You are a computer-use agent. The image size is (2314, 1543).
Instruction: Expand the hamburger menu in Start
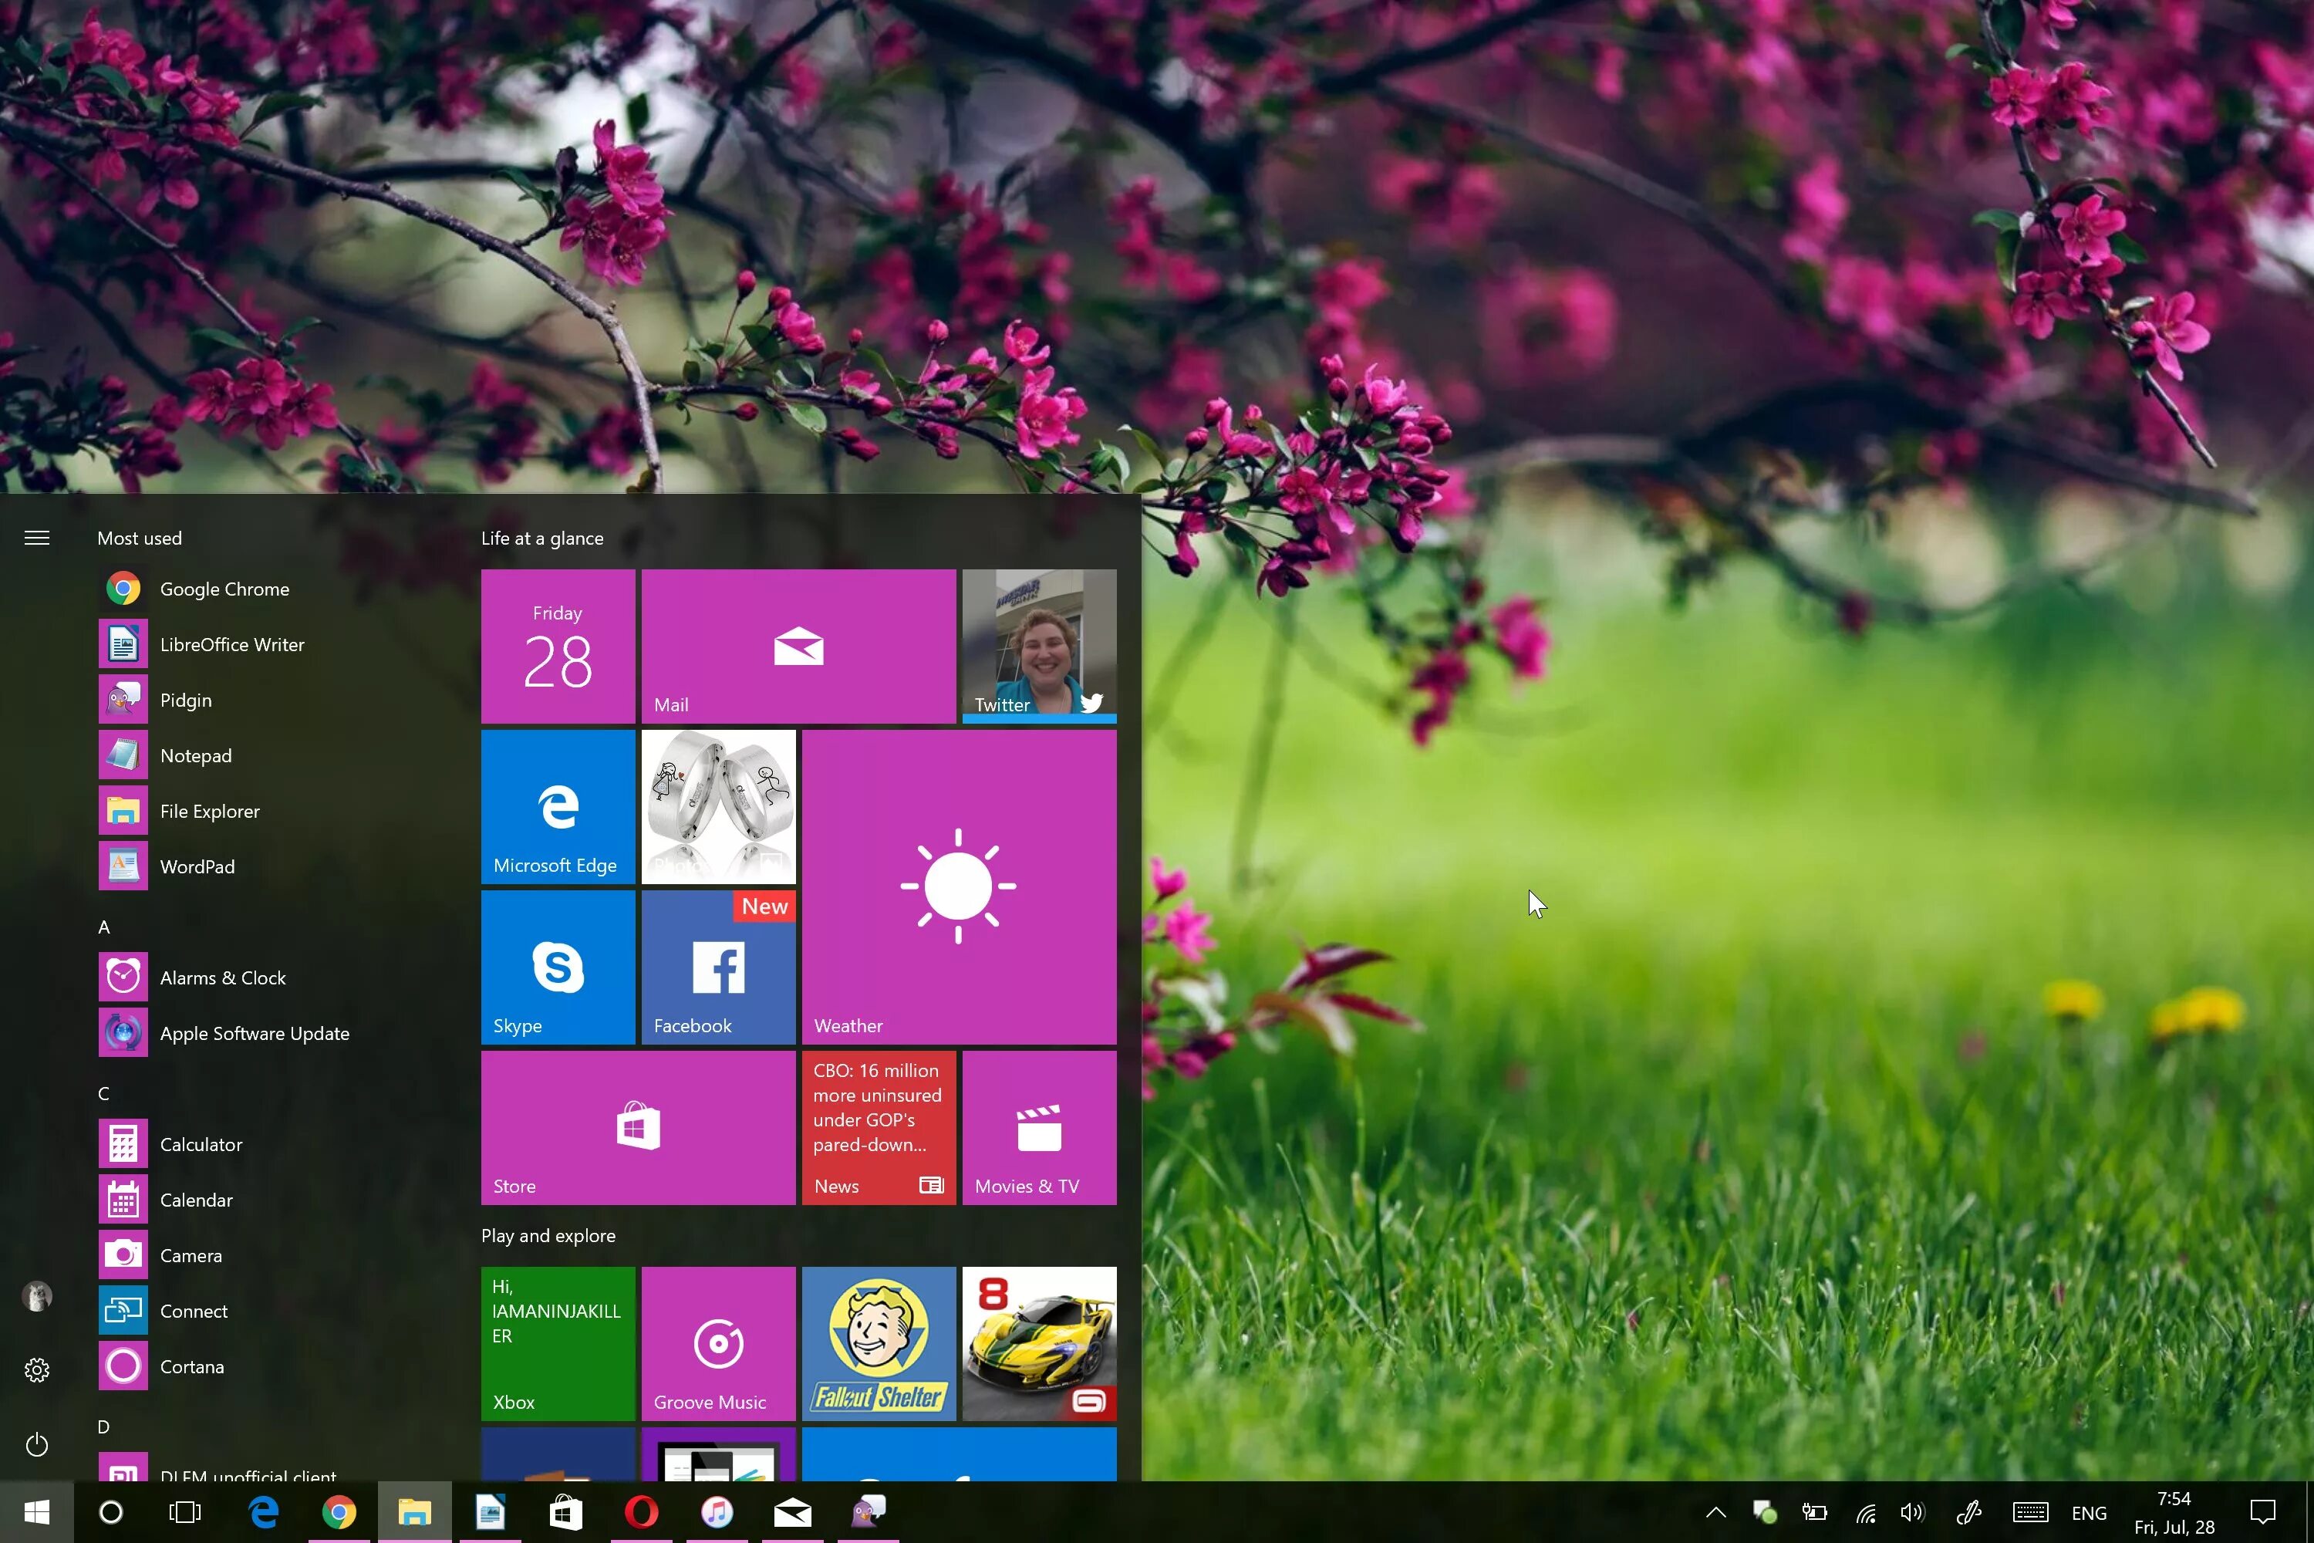click(x=36, y=539)
